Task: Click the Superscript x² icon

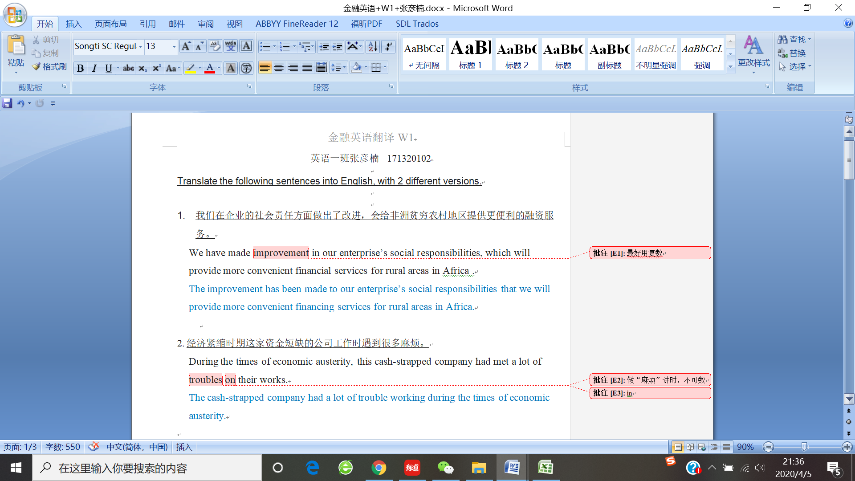Action: [x=156, y=68]
